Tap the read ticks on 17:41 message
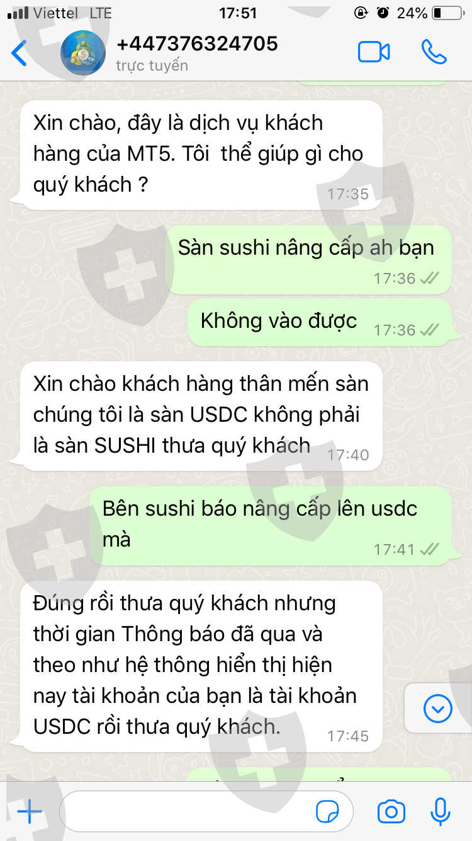The width and height of the screenshot is (472, 841). point(430,549)
